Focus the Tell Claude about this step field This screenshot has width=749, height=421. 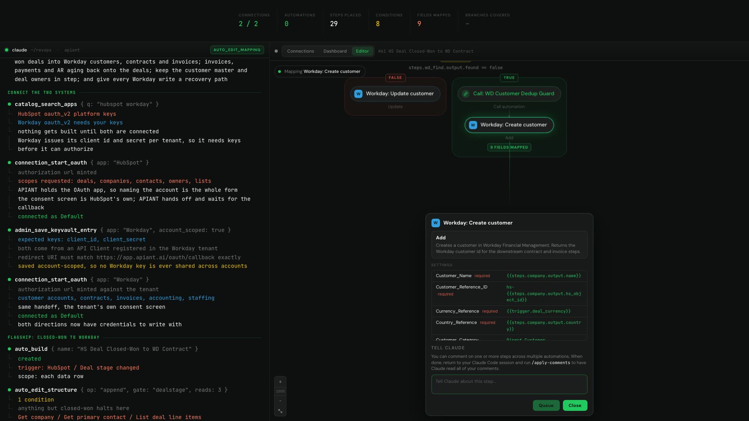(509, 384)
